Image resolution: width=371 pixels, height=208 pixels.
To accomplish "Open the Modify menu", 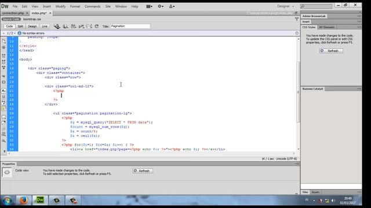I will [60, 6].
